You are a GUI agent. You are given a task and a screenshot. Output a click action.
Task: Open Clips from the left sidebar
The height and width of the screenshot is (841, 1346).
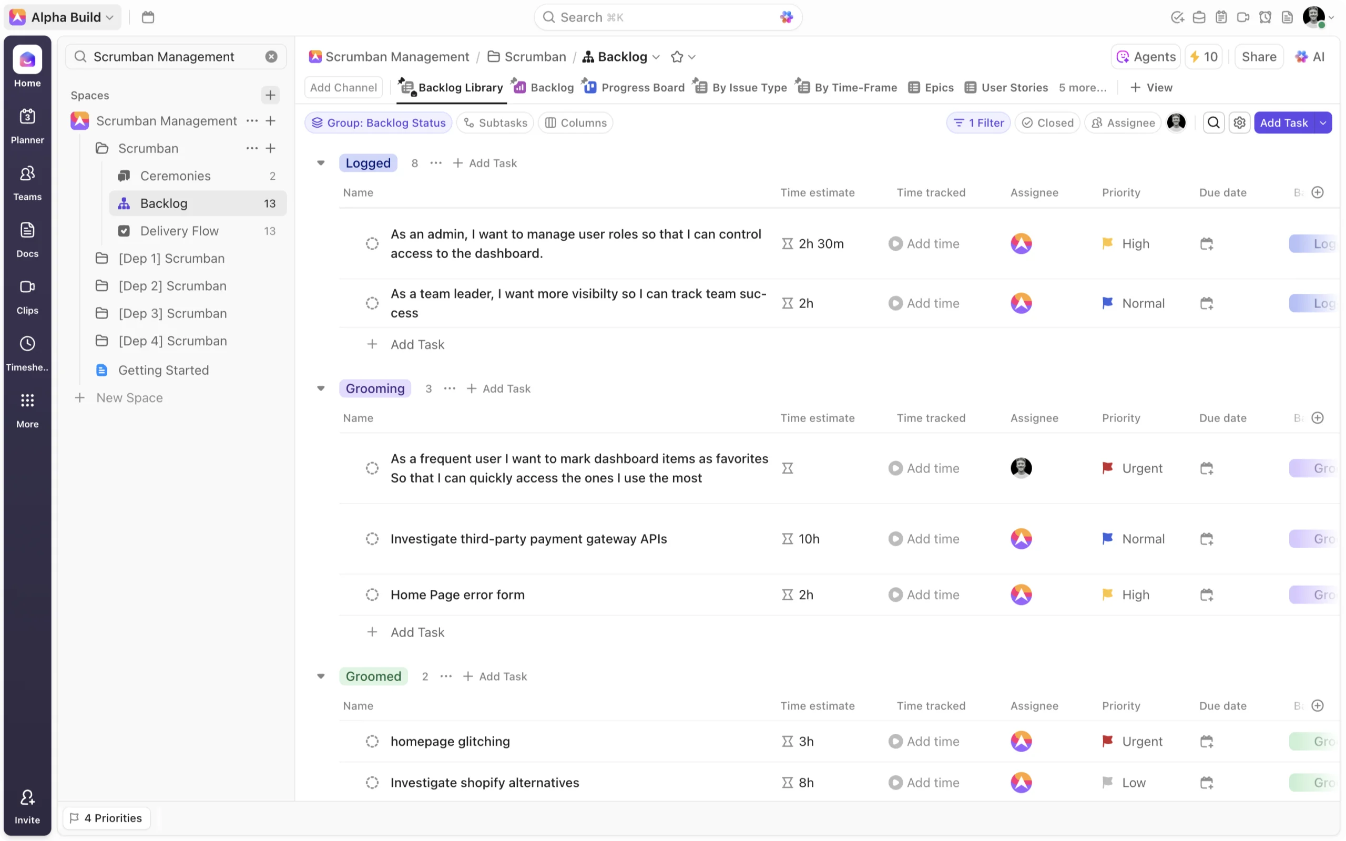(27, 295)
